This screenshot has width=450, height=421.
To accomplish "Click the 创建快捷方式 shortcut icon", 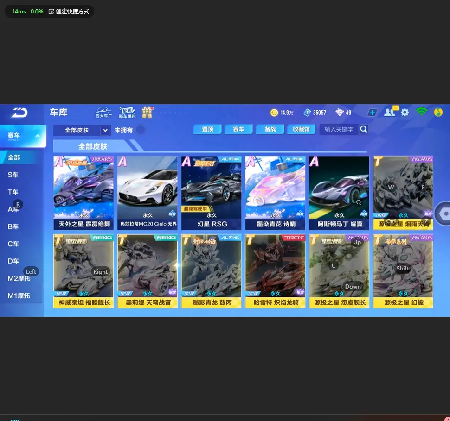I will pyautogui.click(x=51, y=12).
